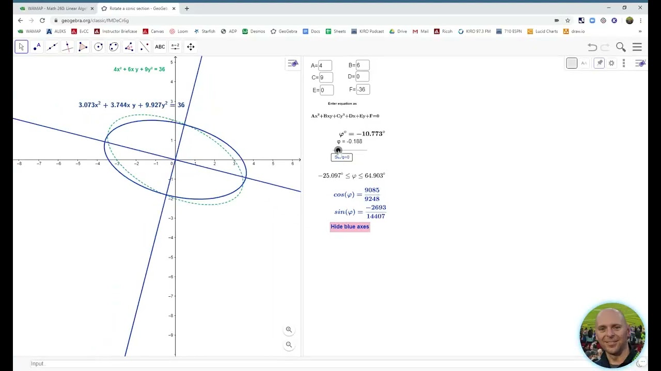Screen dimensions: 661x371
Task: Open the style bar toggle in right view
Action: (640, 63)
